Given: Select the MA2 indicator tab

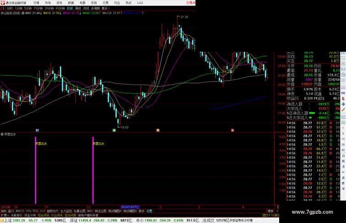Looking at the screenshot, I should point(90,211).
